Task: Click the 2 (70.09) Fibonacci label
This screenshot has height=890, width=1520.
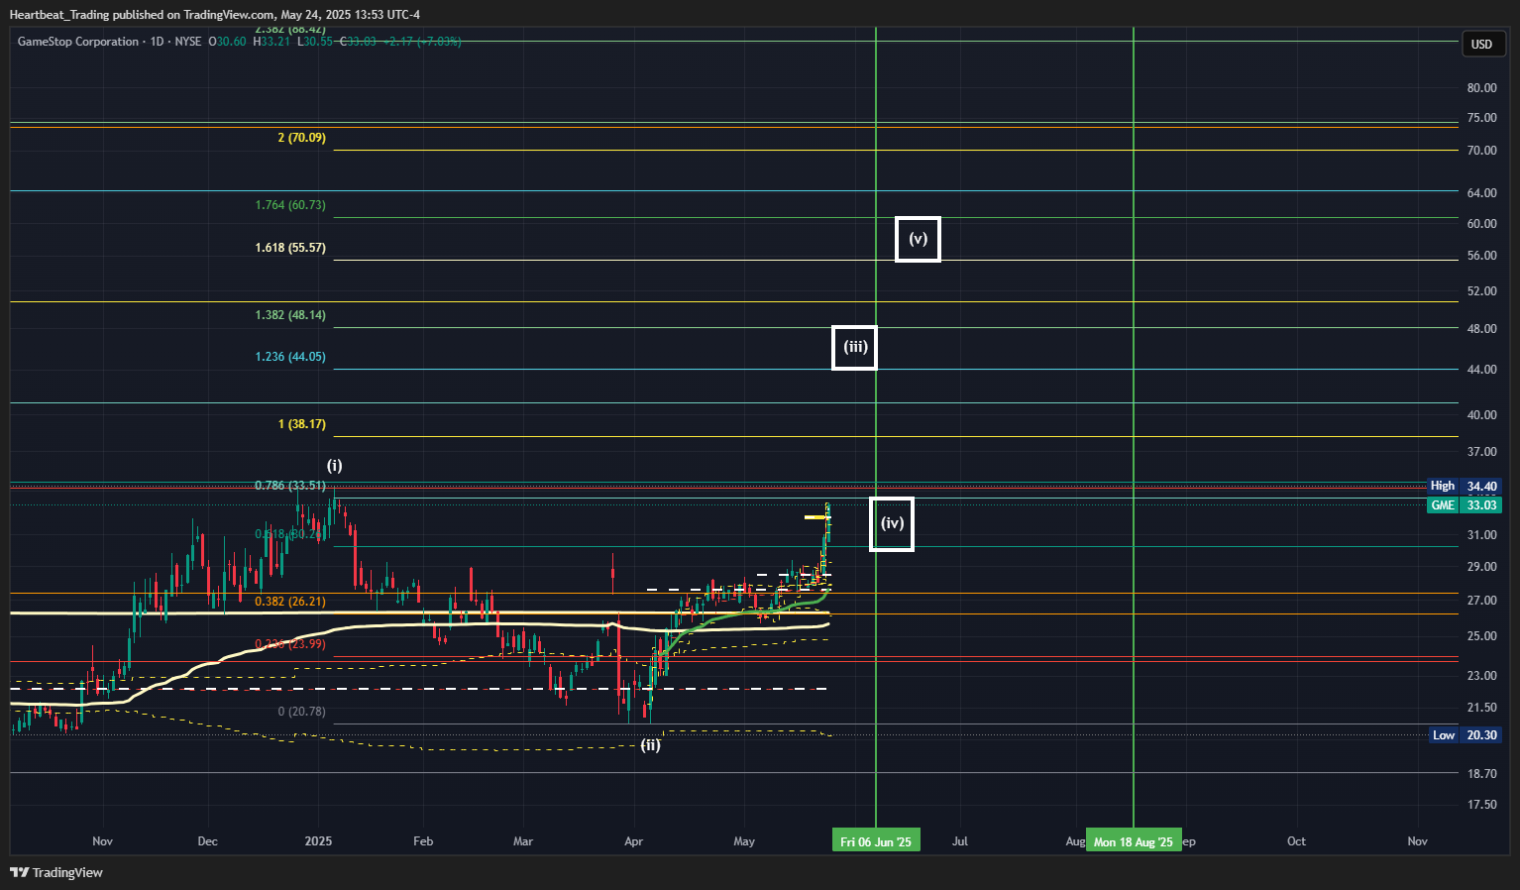Action: coord(301,138)
